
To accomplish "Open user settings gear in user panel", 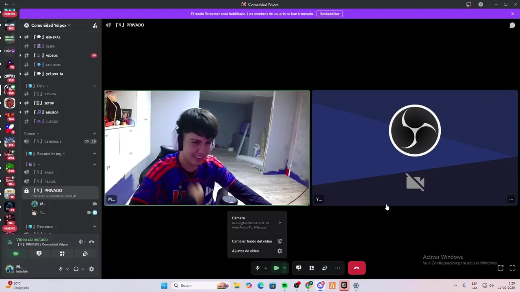I will pos(91,269).
